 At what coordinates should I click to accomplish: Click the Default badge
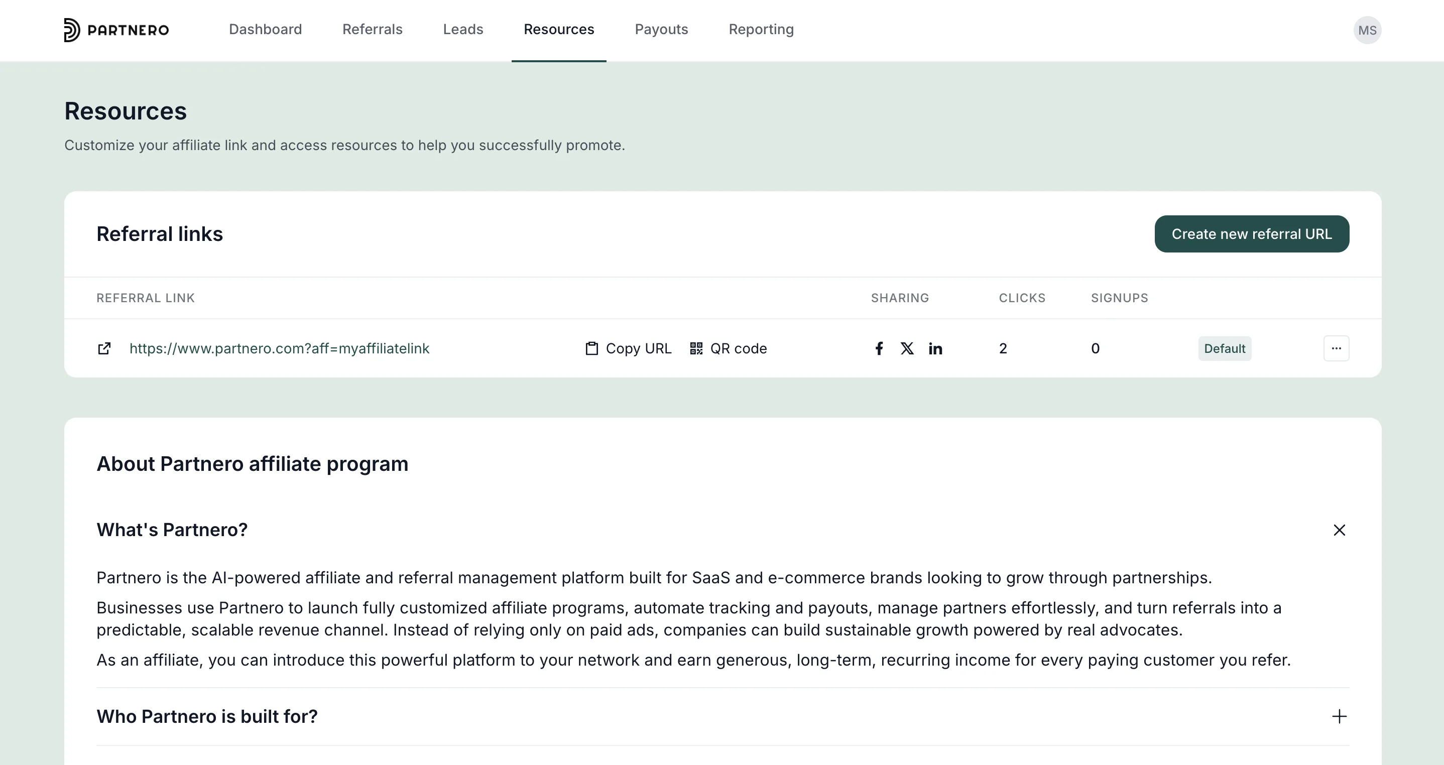[x=1224, y=348]
